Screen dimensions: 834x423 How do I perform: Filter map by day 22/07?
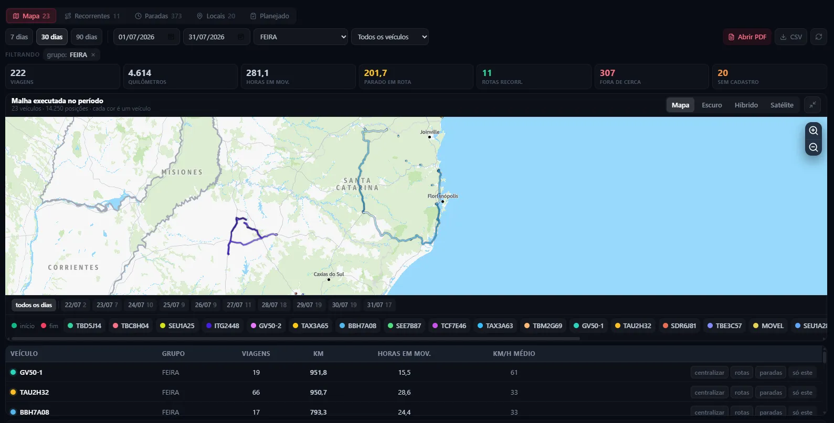(76, 305)
